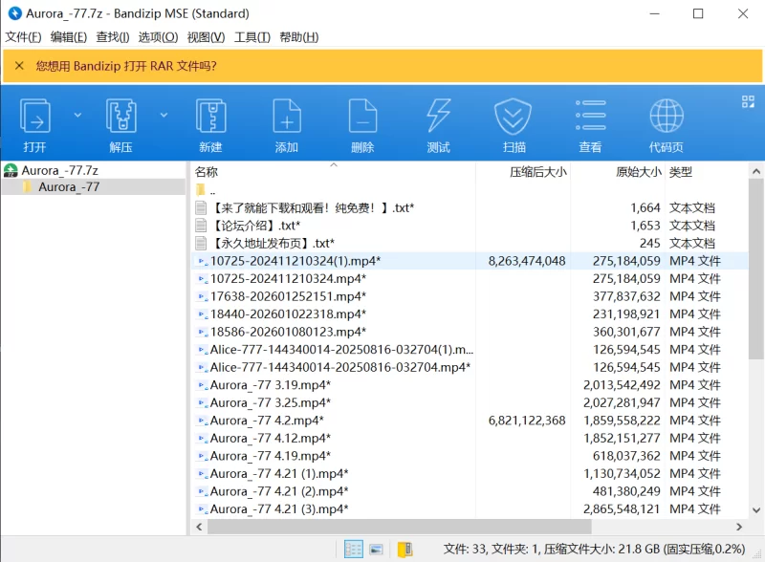Click the horizontal scrollbar thumb
Image resolution: width=765 pixels, height=562 pixels.
click(400, 527)
